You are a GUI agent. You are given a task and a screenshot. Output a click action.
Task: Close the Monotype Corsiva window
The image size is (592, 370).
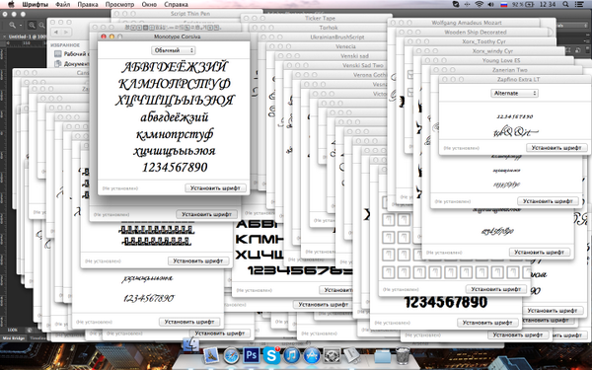click(103, 37)
